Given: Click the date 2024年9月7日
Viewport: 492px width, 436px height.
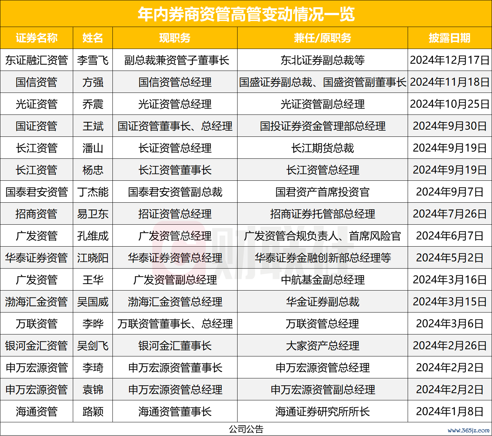Looking at the screenshot, I should pyautogui.click(x=449, y=192).
